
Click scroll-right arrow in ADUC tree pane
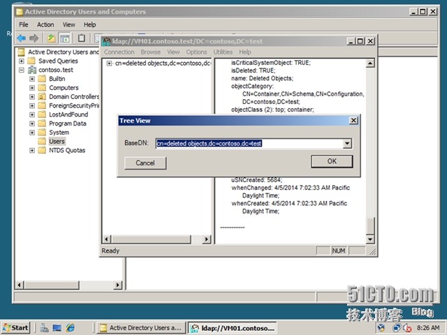point(117,285)
